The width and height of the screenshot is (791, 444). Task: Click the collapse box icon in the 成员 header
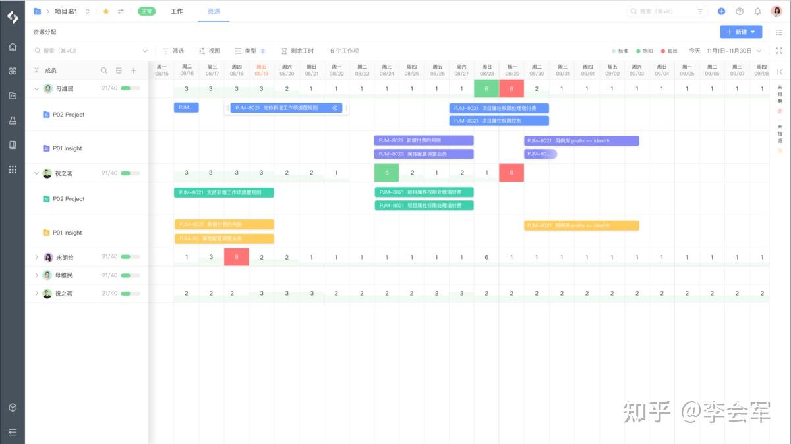tap(119, 70)
